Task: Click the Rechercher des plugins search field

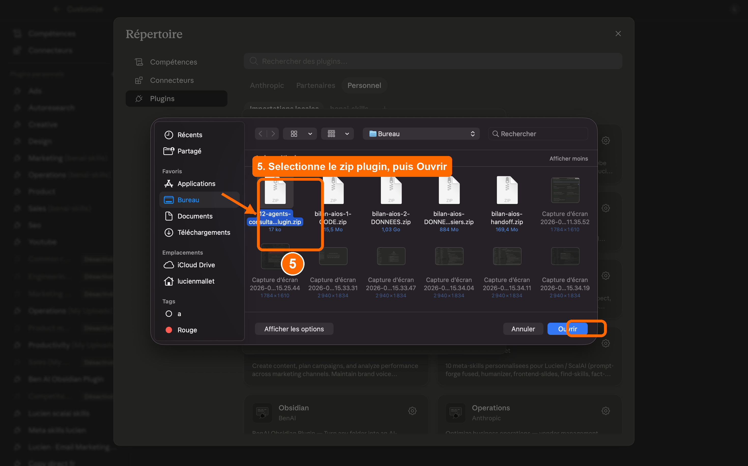Action: (433, 61)
